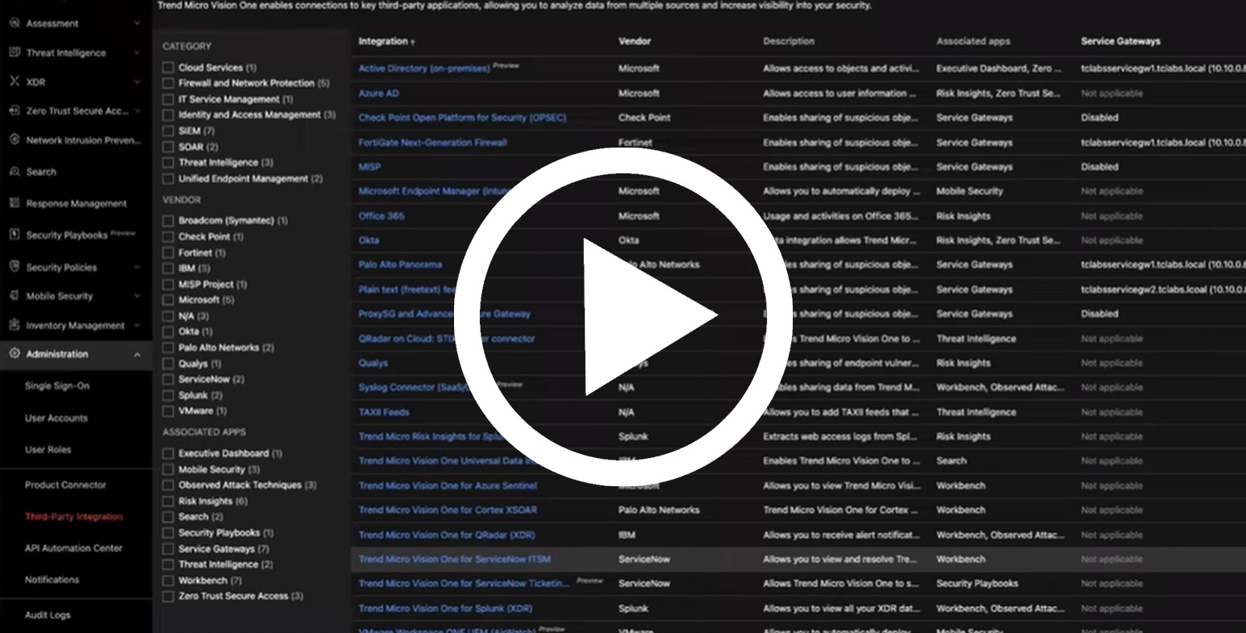The height and width of the screenshot is (633, 1246).
Task: Check the Workbench associated apps filter
Action: [x=168, y=581]
